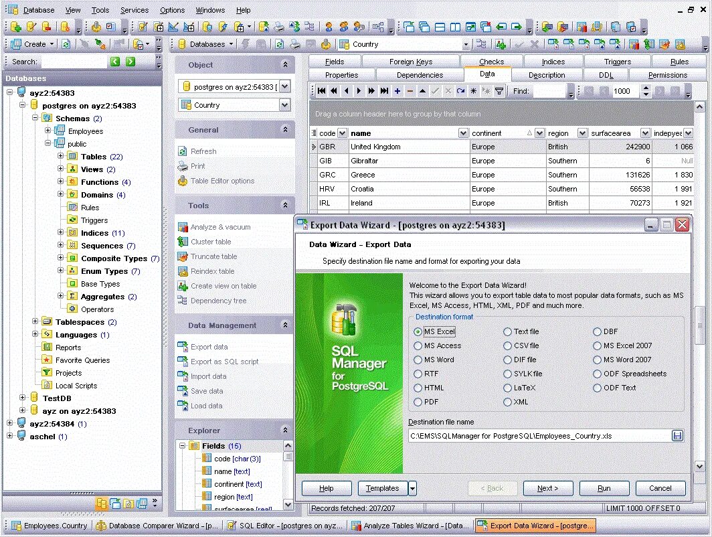
Task: Select HTML export format
Action: tap(418, 388)
